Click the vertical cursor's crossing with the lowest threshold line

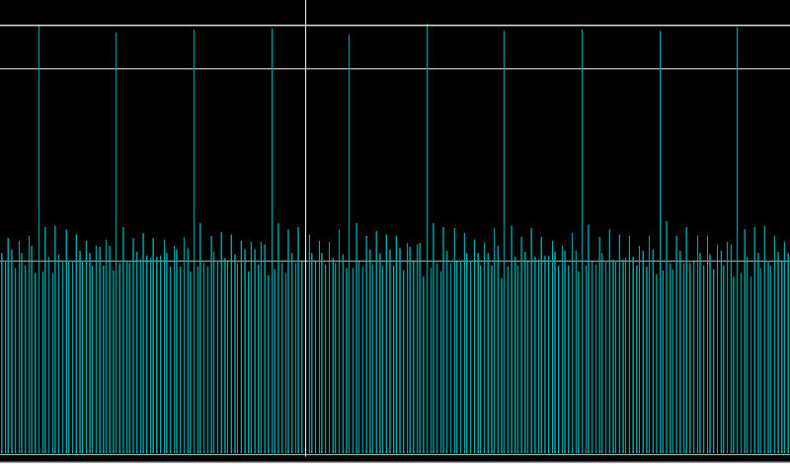point(305,262)
